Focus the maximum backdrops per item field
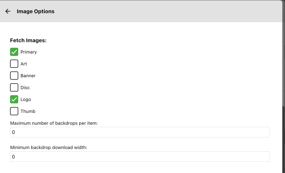This screenshot has width=285, height=173. [x=140, y=132]
